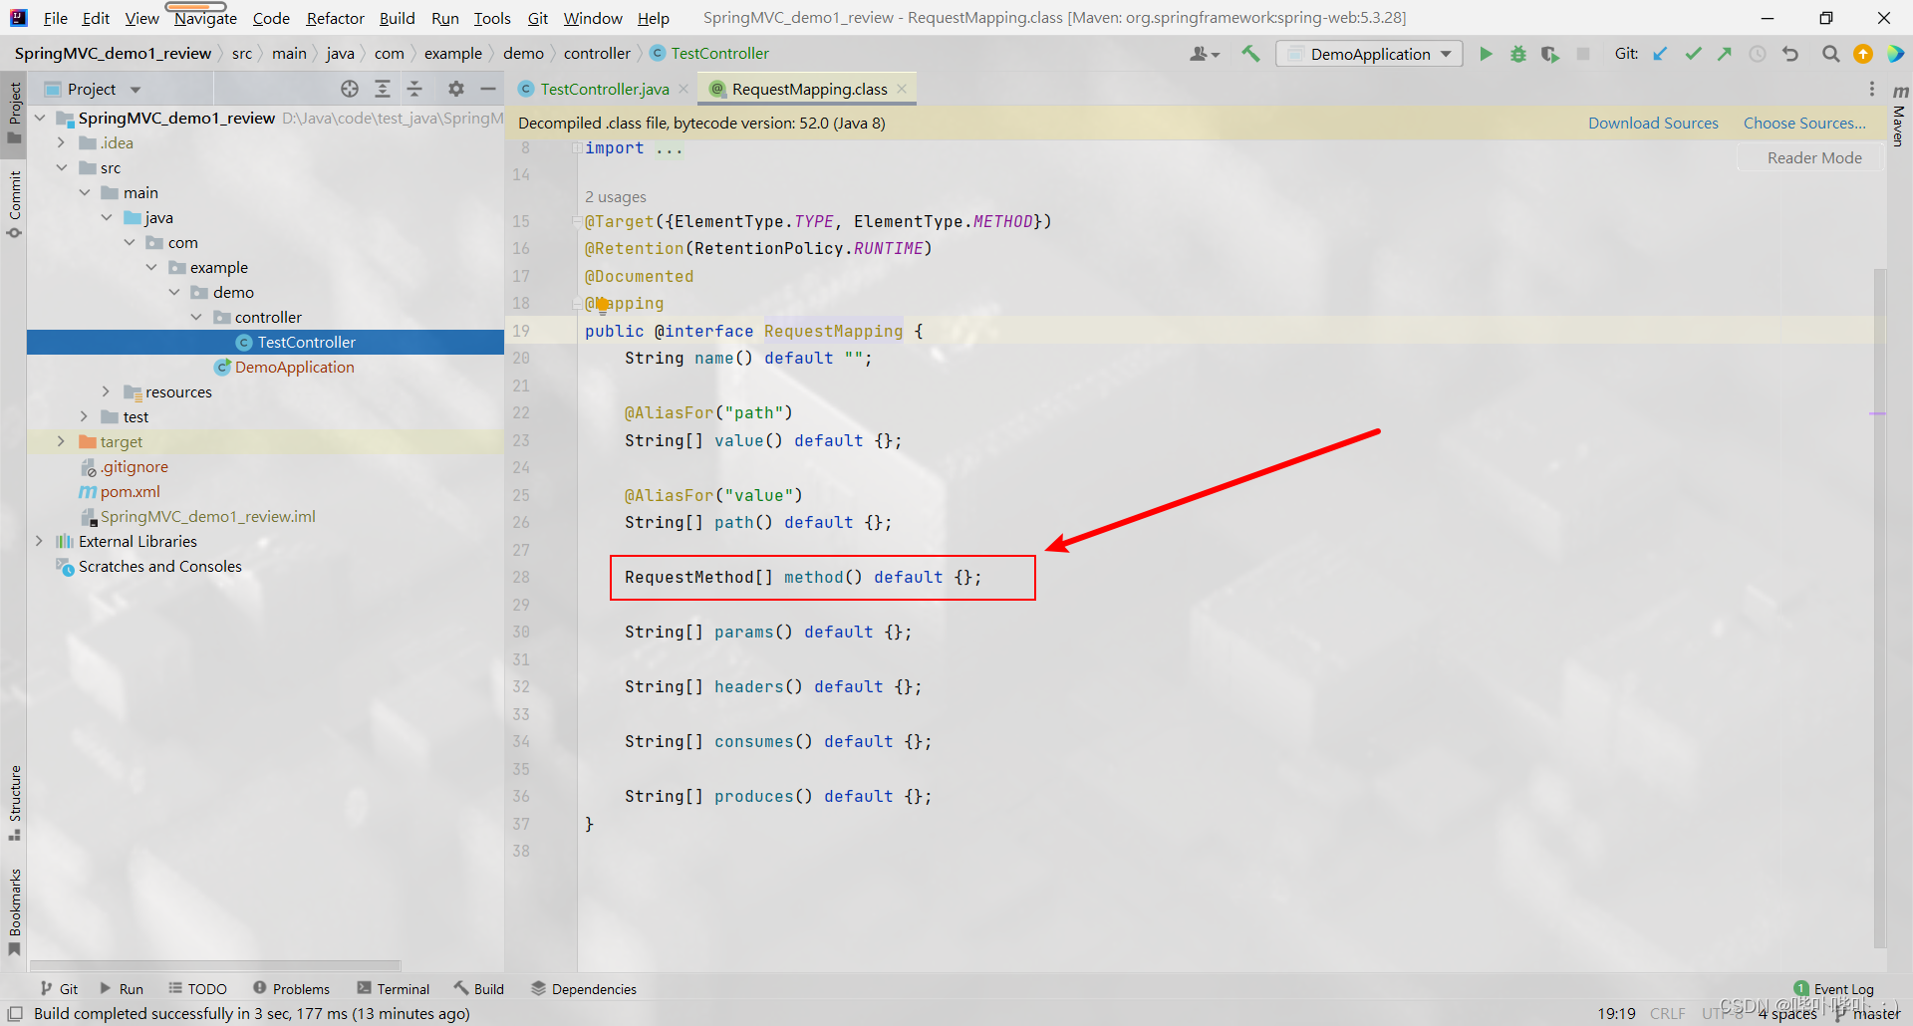Open the Window menu

[593, 18]
